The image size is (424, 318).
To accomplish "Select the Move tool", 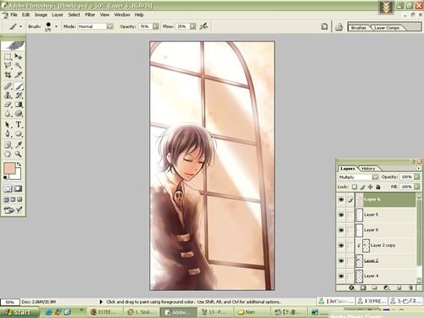I will pyautogui.click(x=19, y=57).
